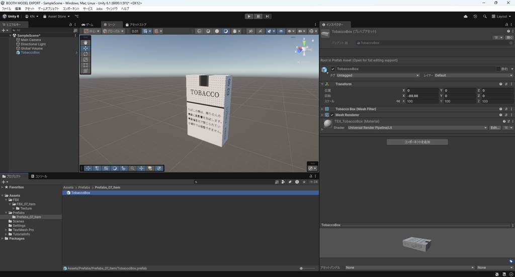The image size is (515, 277).
Task: Click the Add Component button
Action: click(x=417, y=142)
